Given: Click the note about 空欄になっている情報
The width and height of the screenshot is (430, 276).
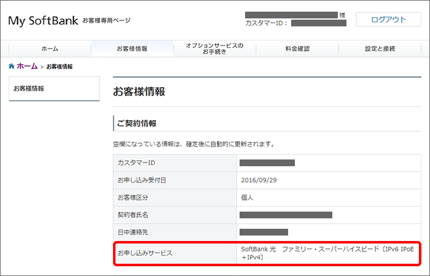Looking at the screenshot, I should pos(194,144).
